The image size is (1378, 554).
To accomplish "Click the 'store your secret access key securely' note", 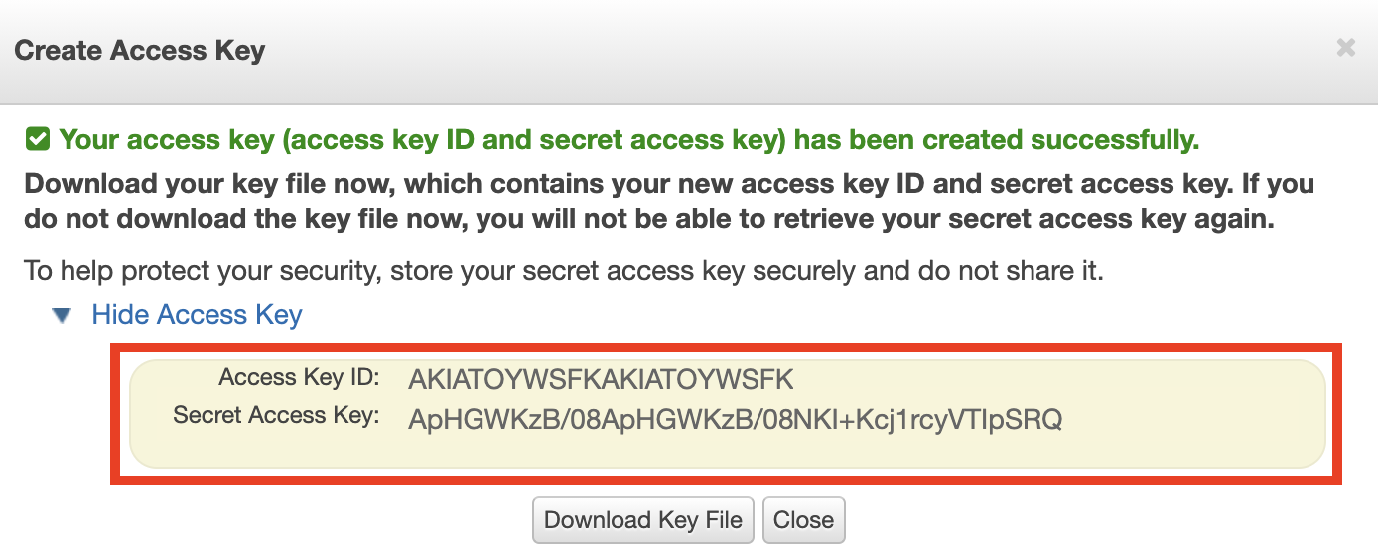I will (x=563, y=271).
